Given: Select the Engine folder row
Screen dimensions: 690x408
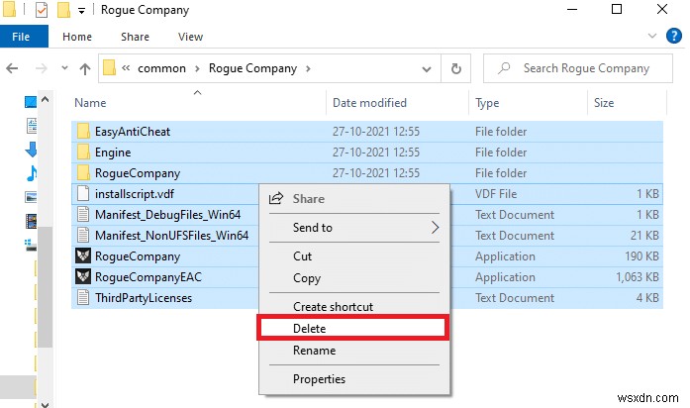Looking at the screenshot, I should [113, 153].
